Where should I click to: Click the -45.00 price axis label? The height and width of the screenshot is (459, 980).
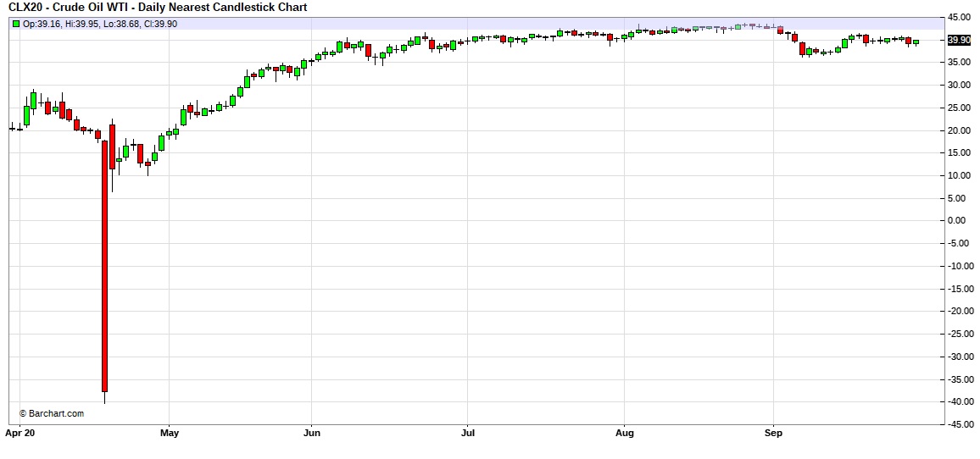pos(959,424)
